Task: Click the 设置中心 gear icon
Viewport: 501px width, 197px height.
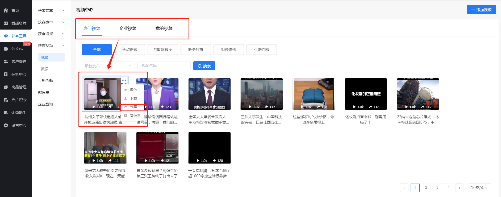Action: point(6,125)
